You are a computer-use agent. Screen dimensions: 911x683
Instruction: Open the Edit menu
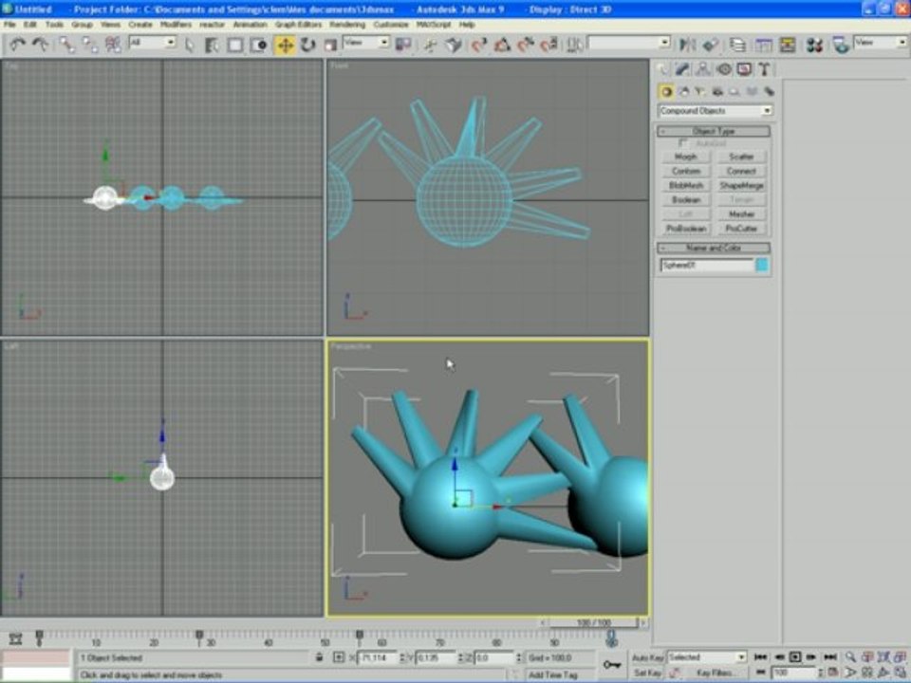coord(30,25)
